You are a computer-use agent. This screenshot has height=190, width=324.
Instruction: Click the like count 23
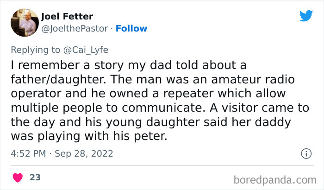(x=35, y=177)
